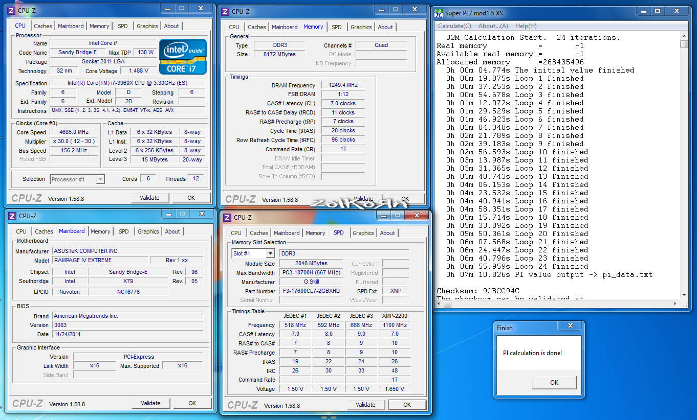The height and width of the screenshot is (420, 697).
Task: Click the Super PI vertical scrollbar up arrow
Action: tap(684, 36)
